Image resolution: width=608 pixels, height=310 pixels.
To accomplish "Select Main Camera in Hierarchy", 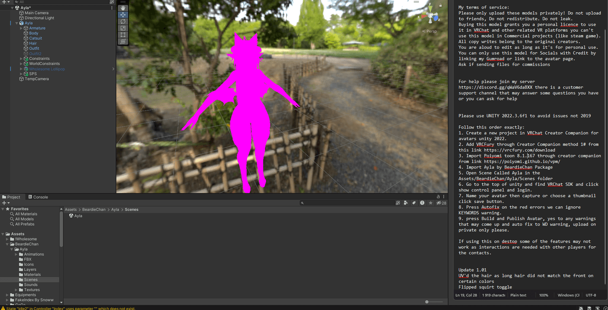I will pyautogui.click(x=36, y=13).
